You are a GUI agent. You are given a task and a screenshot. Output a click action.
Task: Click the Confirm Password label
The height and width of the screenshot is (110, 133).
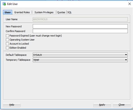[15, 31]
